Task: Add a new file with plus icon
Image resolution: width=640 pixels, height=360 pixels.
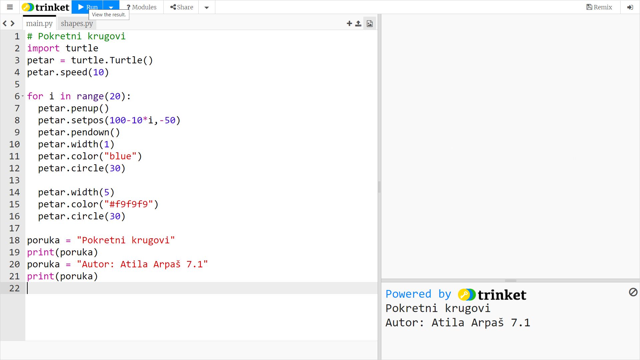Action: tap(349, 23)
